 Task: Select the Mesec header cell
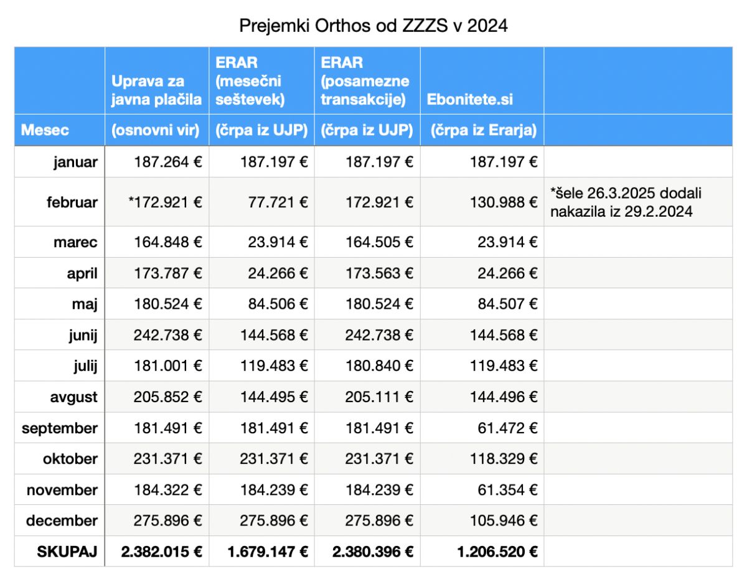(60, 130)
